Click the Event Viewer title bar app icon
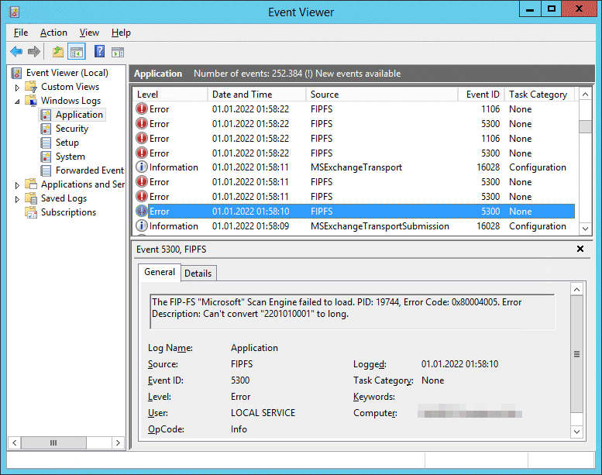 point(14,12)
